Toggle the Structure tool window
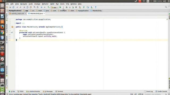 [x=7, y=28]
